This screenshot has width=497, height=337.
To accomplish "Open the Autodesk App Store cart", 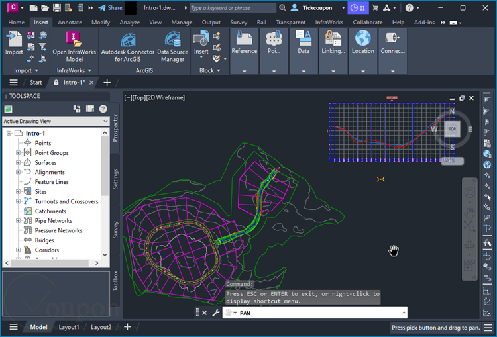I will [x=375, y=8].
